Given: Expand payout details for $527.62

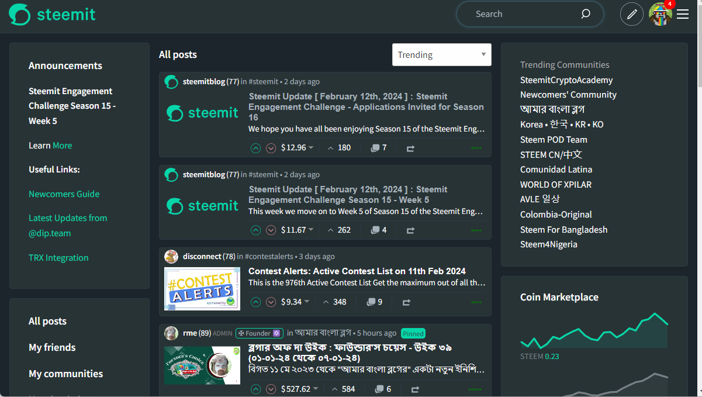Looking at the screenshot, I should coord(300,389).
